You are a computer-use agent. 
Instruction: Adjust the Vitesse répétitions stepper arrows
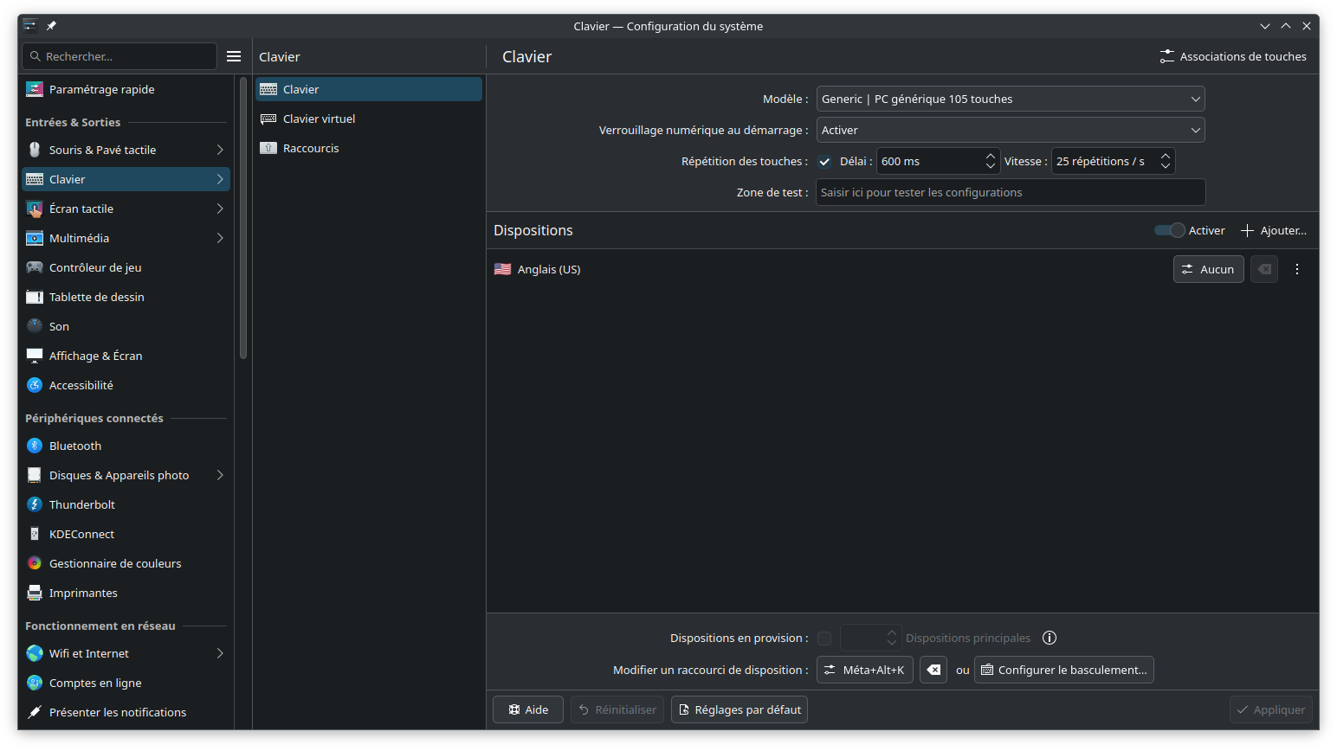point(1166,161)
